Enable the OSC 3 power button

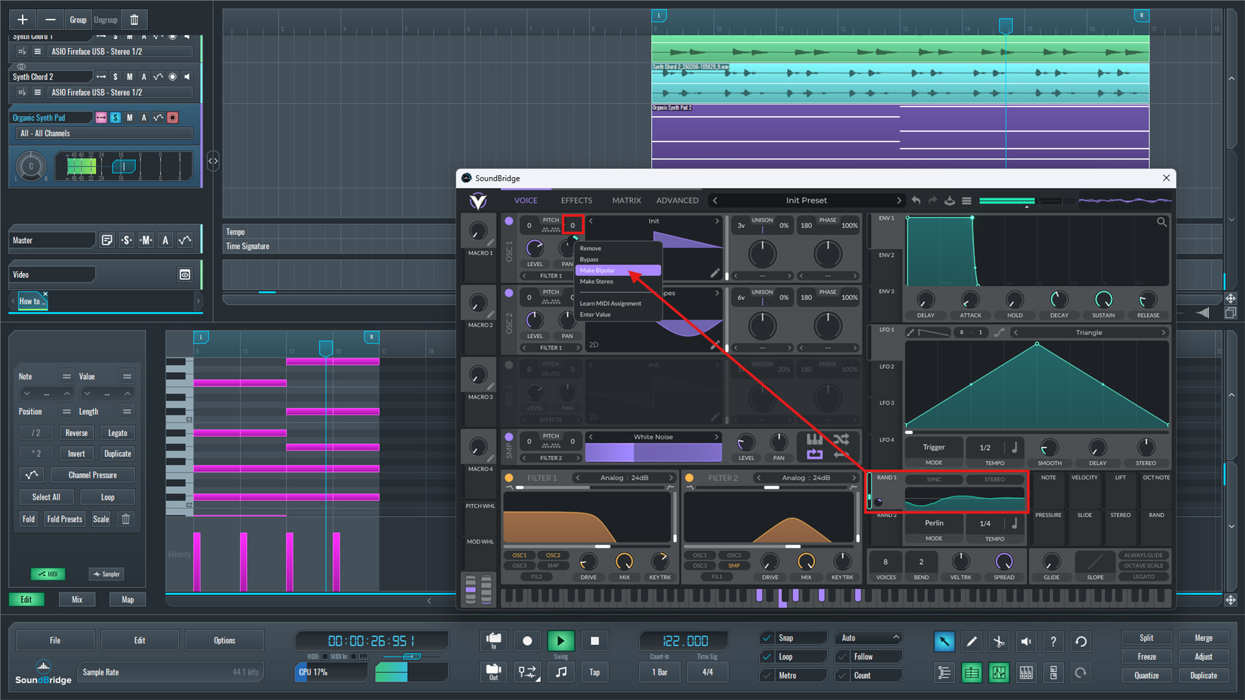coord(509,365)
